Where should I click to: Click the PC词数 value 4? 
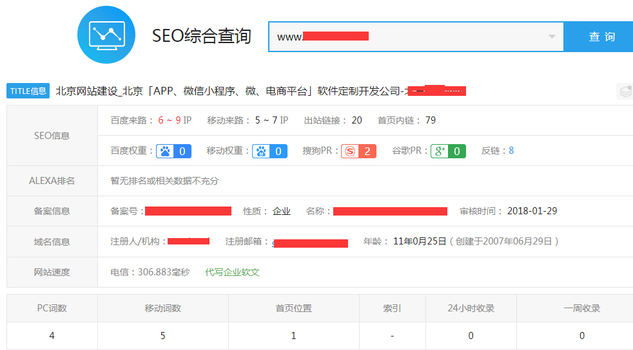click(x=52, y=335)
